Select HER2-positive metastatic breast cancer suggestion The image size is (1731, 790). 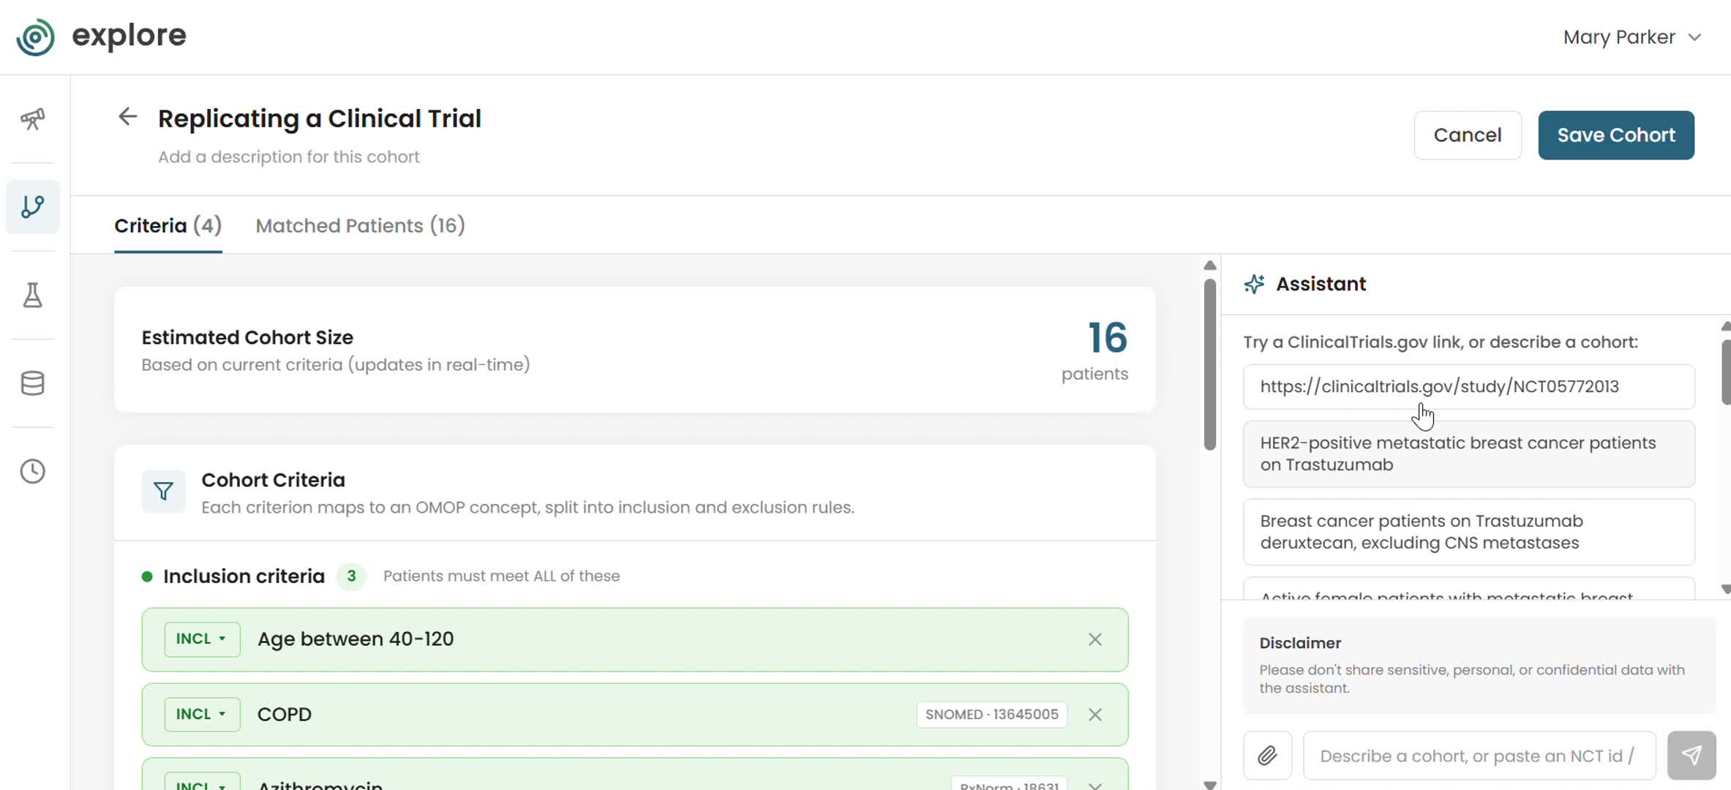[x=1468, y=454]
